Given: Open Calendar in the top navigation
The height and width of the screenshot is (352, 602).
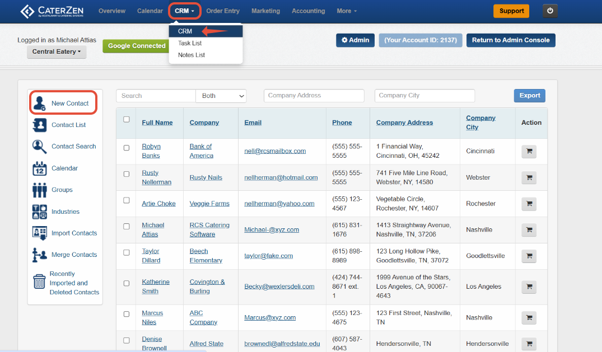Looking at the screenshot, I should tap(150, 11).
